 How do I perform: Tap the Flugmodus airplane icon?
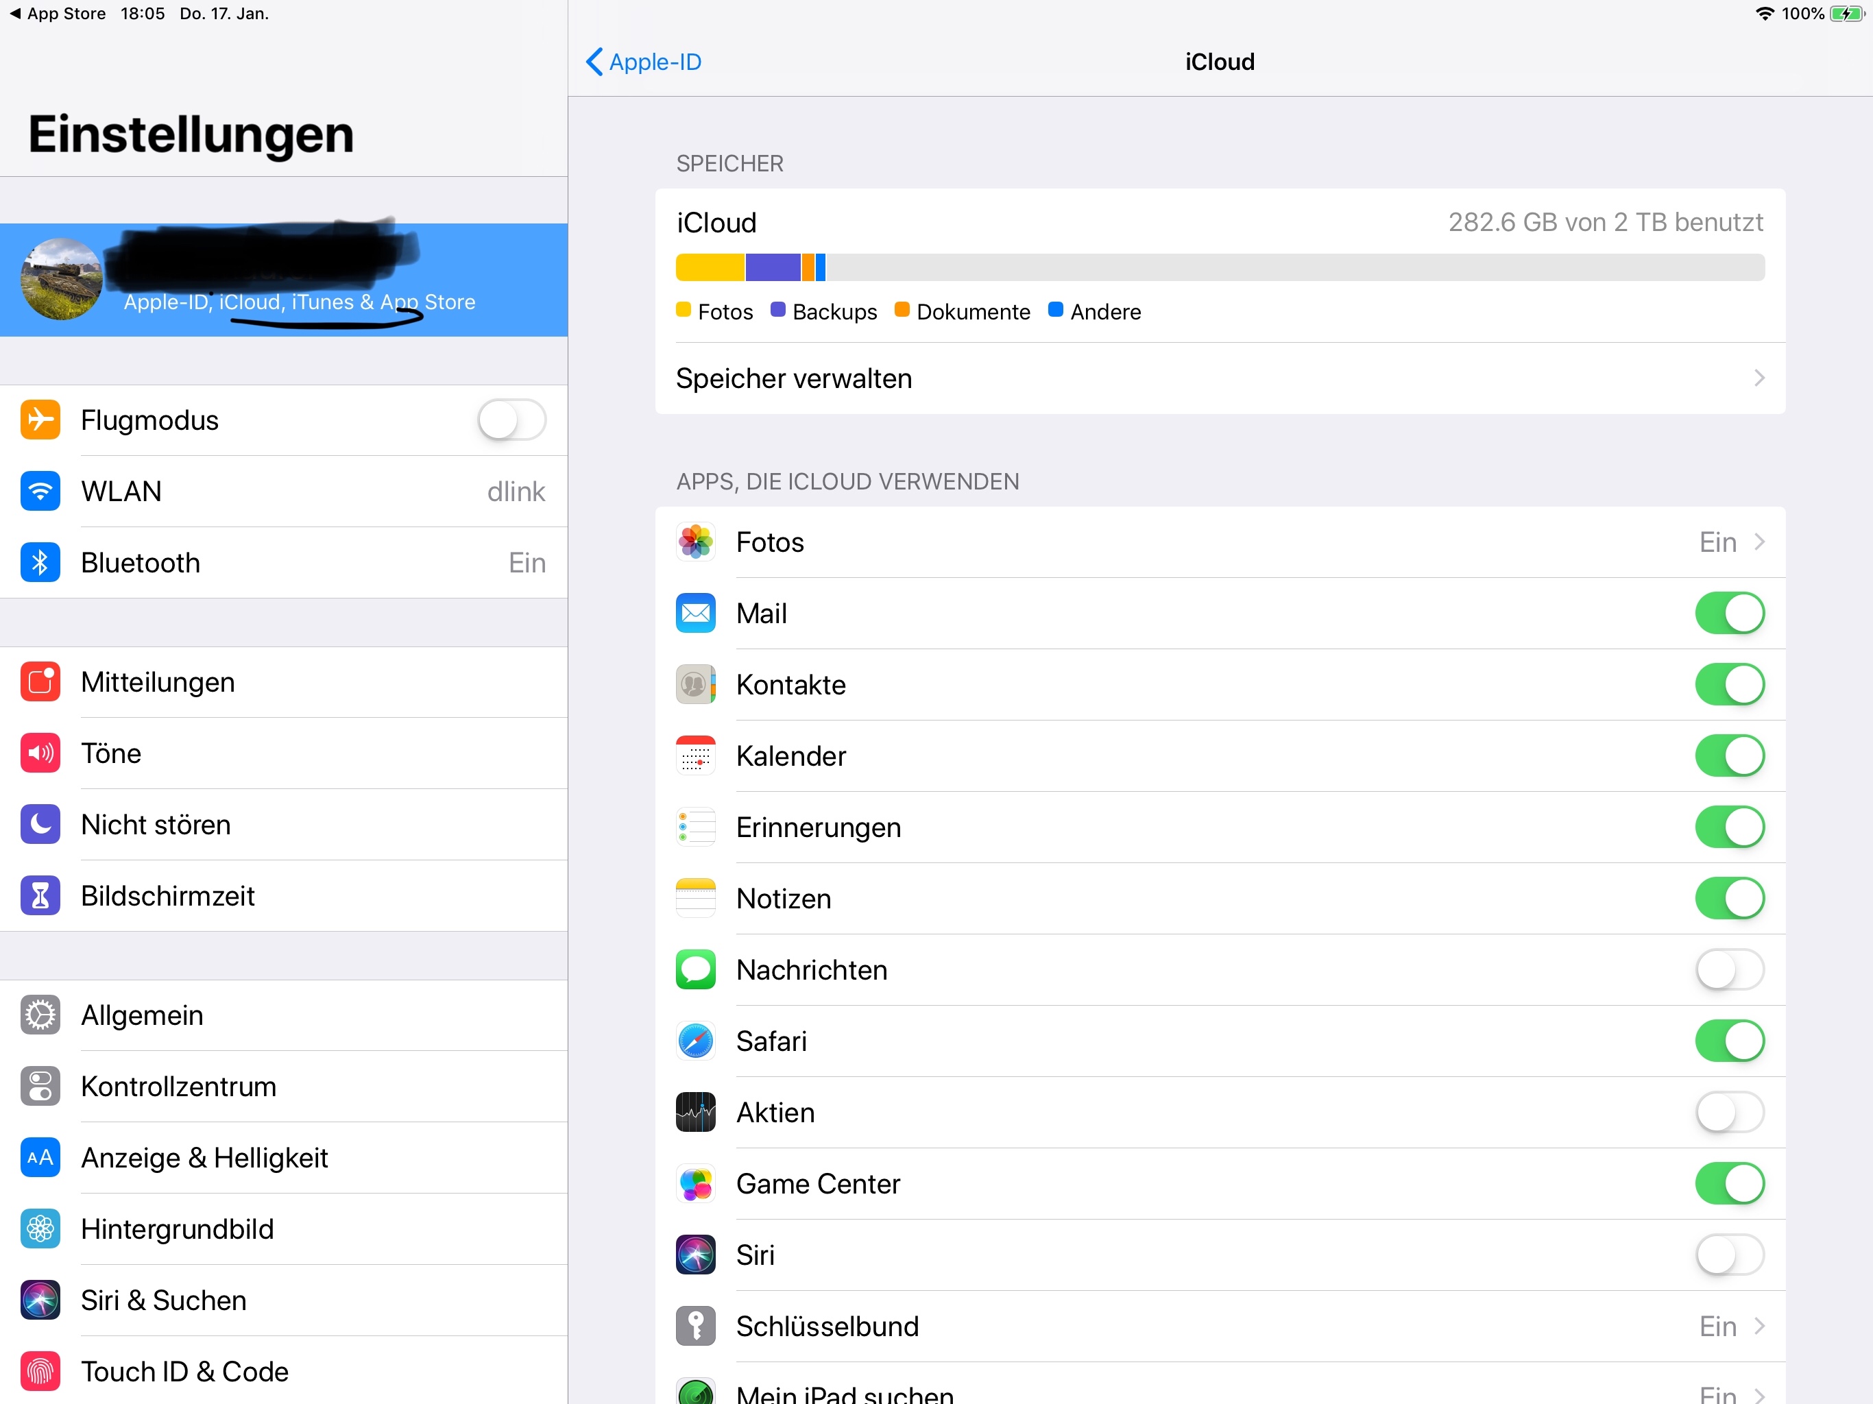point(40,420)
